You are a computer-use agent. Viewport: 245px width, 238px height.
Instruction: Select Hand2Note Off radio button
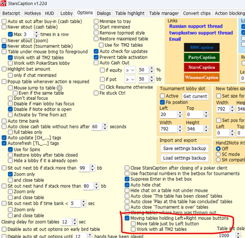(x=218, y=149)
